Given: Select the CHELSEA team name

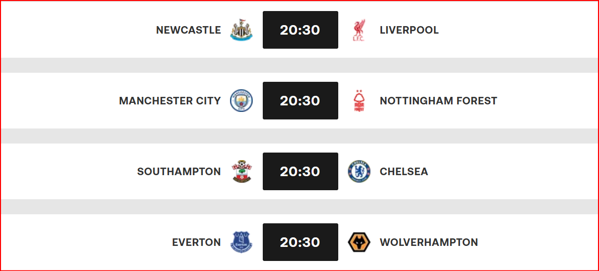Looking at the screenshot, I should [x=404, y=172].
